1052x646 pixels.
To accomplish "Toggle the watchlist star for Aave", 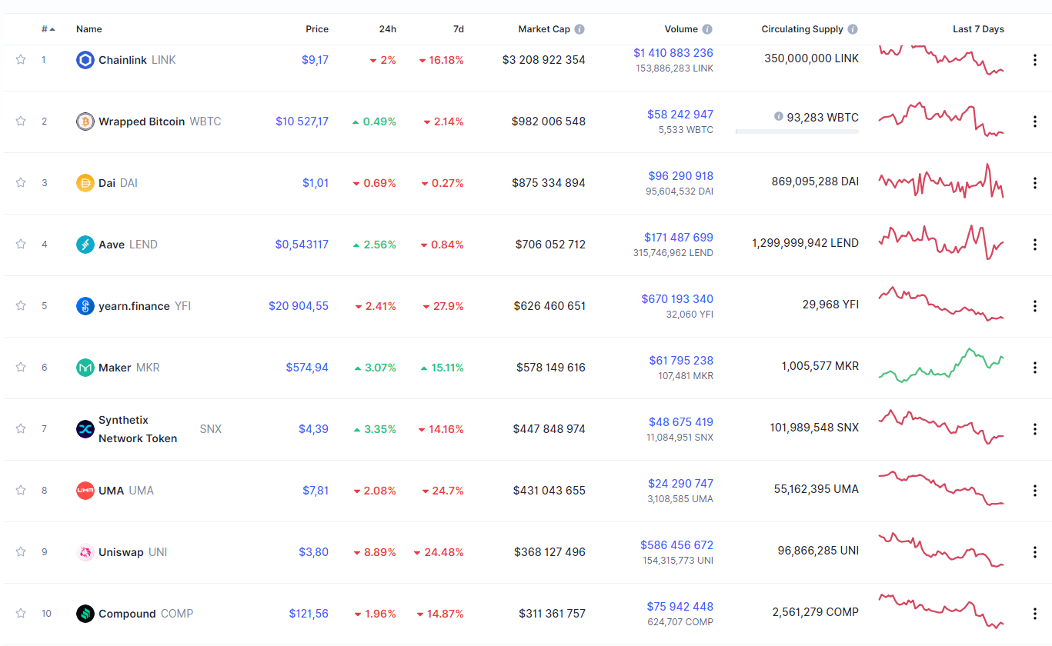I will click(21, 245).
